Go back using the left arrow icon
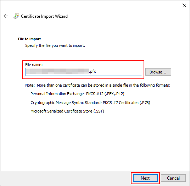190x186 pixels. click(6, 16)
